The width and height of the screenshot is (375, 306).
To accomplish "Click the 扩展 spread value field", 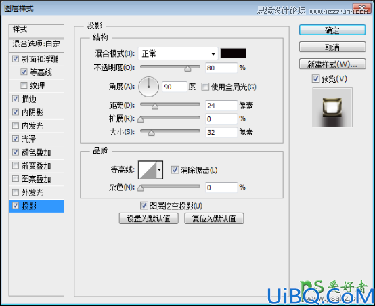I will (221, 118).
